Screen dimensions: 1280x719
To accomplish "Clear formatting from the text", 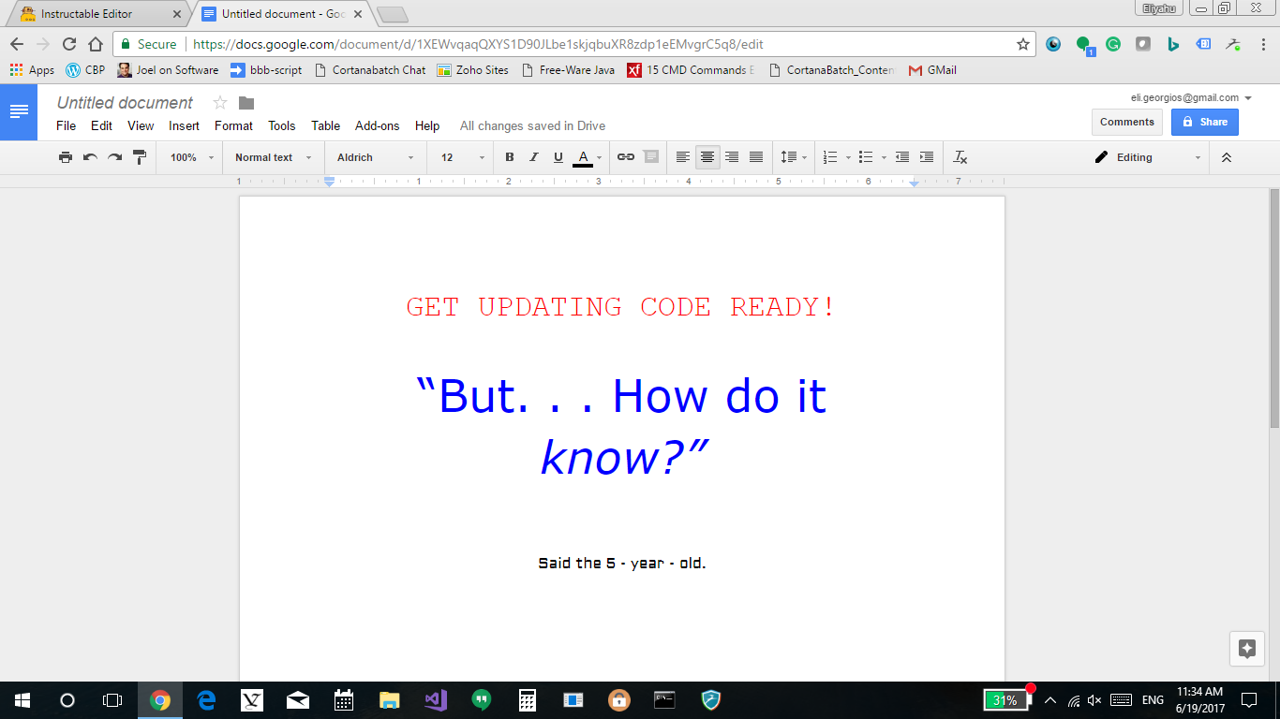I will click(960, 157).
